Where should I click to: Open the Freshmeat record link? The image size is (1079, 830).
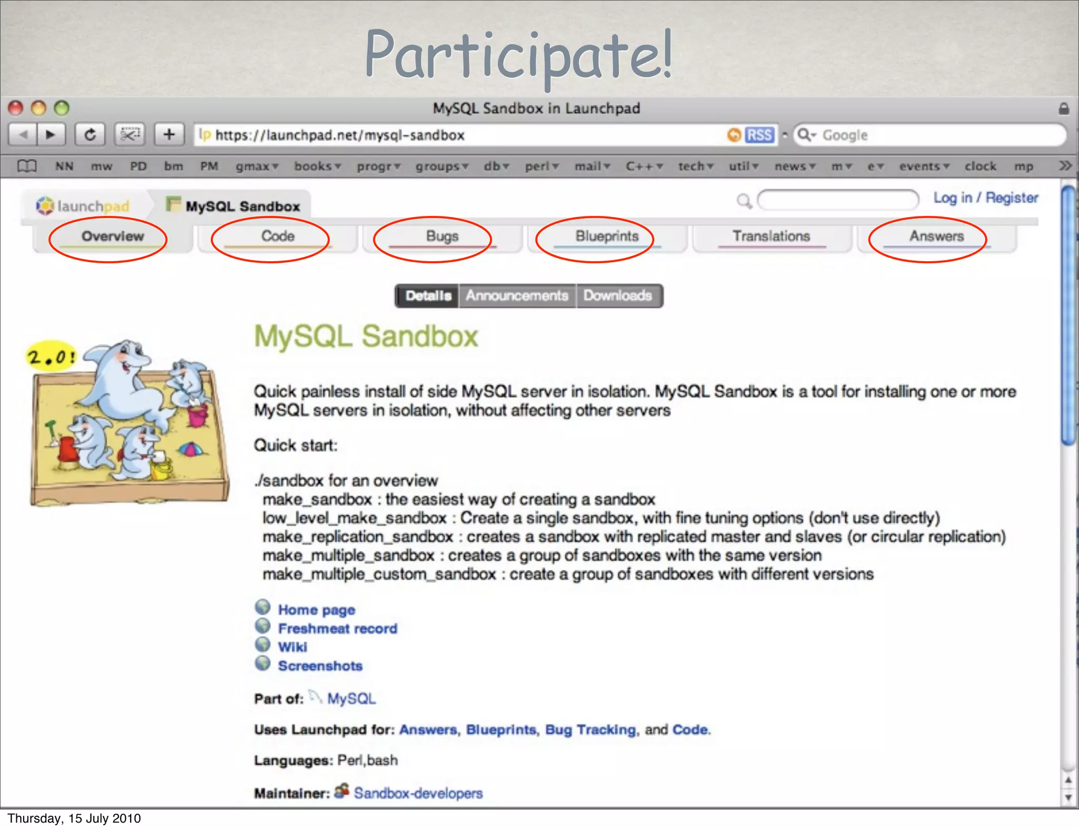[338, 628]
